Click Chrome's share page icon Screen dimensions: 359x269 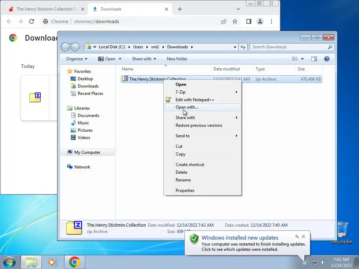pos(224,21)
